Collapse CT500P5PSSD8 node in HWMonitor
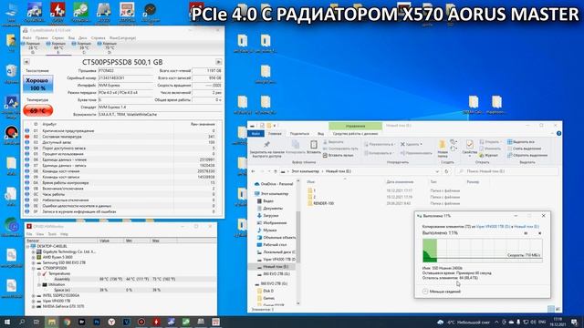Viewport: 584px width, 328px height. coord(34,268)
